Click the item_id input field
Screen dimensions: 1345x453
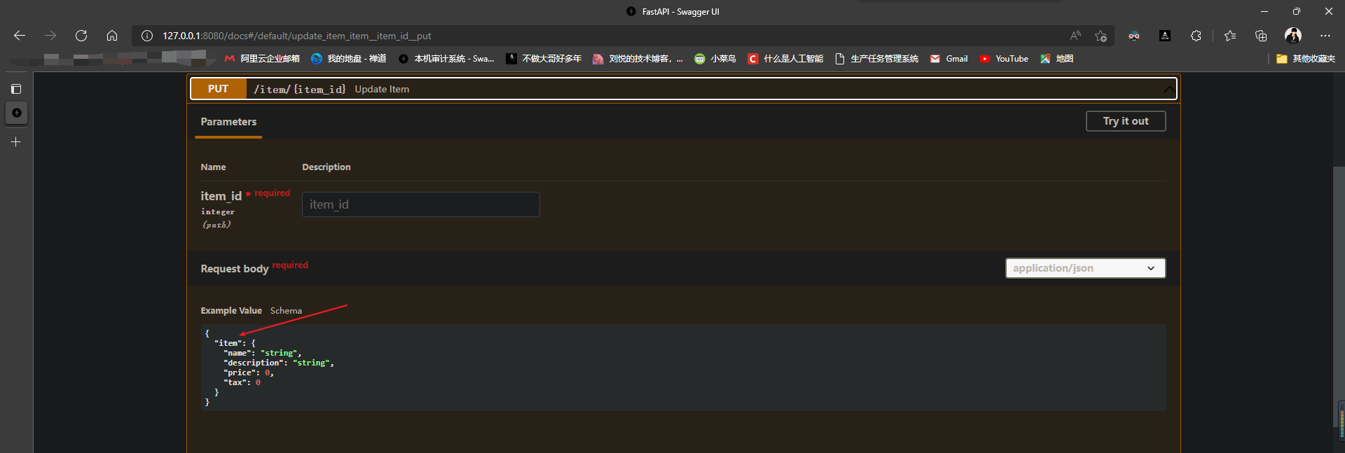420,204
